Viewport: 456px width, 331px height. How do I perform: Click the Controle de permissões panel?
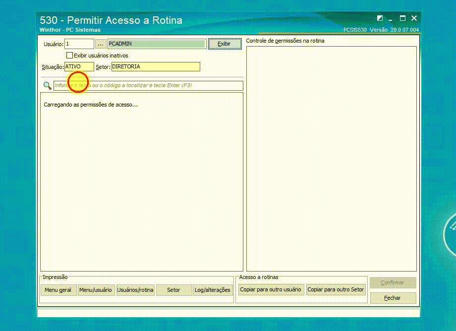332,159
